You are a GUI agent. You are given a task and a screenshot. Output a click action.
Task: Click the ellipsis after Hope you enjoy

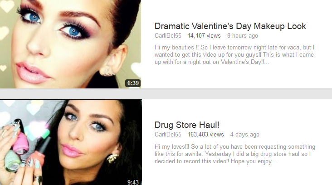click(274, 162)
